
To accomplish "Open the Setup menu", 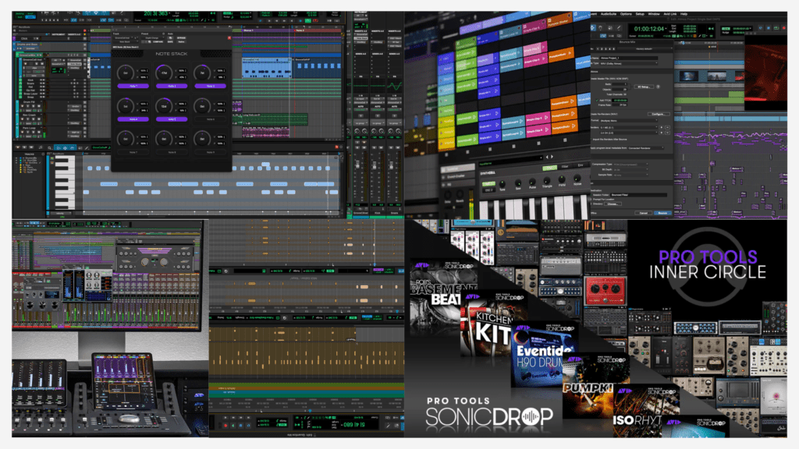I will (640, 14).
